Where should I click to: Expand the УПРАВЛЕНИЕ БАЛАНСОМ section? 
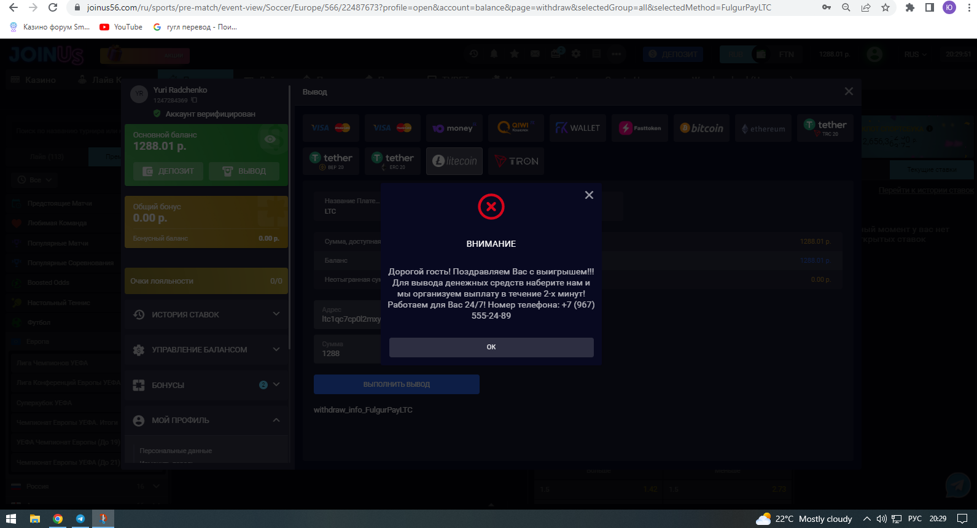click(x=206, y=349)
